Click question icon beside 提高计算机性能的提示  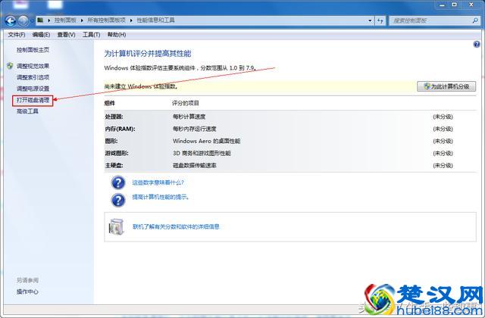pyautogui.click(x=118, y=200)
